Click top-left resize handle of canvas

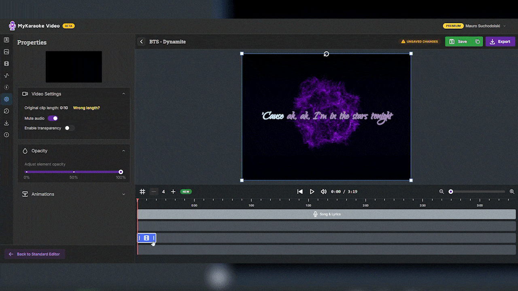click(242, 53)
